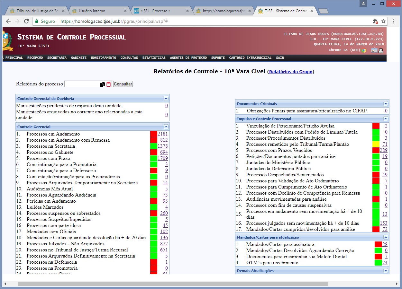402x289 pixels.
Task: Click the Chrome browser icon in header
Action: pyautogui.click(x=364, y=50)
